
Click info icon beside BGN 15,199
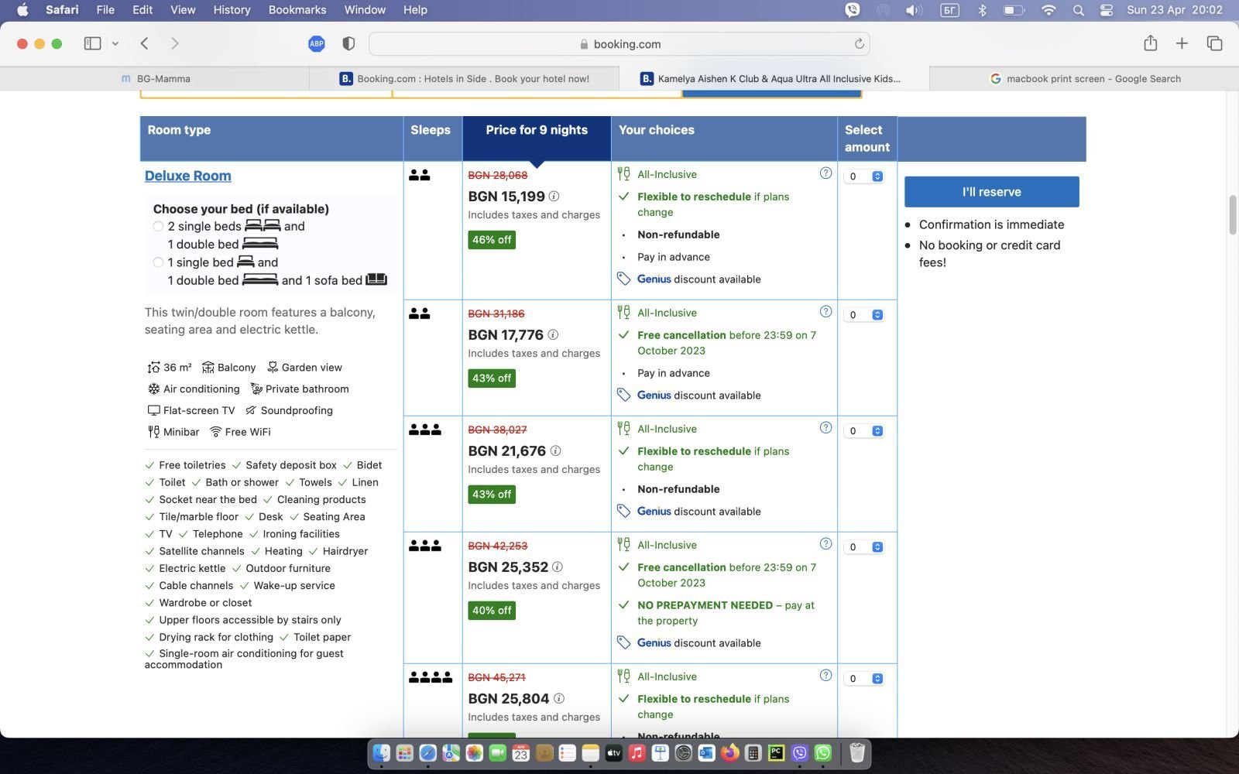[x=554, y=197]
